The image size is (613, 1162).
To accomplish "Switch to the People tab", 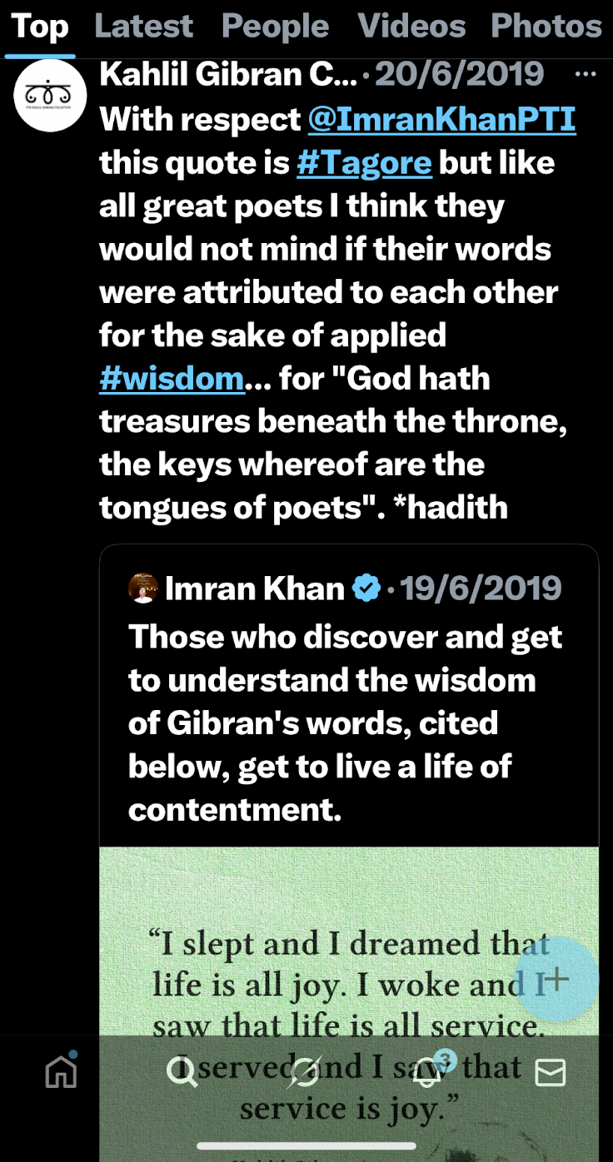I will (275, 27).
